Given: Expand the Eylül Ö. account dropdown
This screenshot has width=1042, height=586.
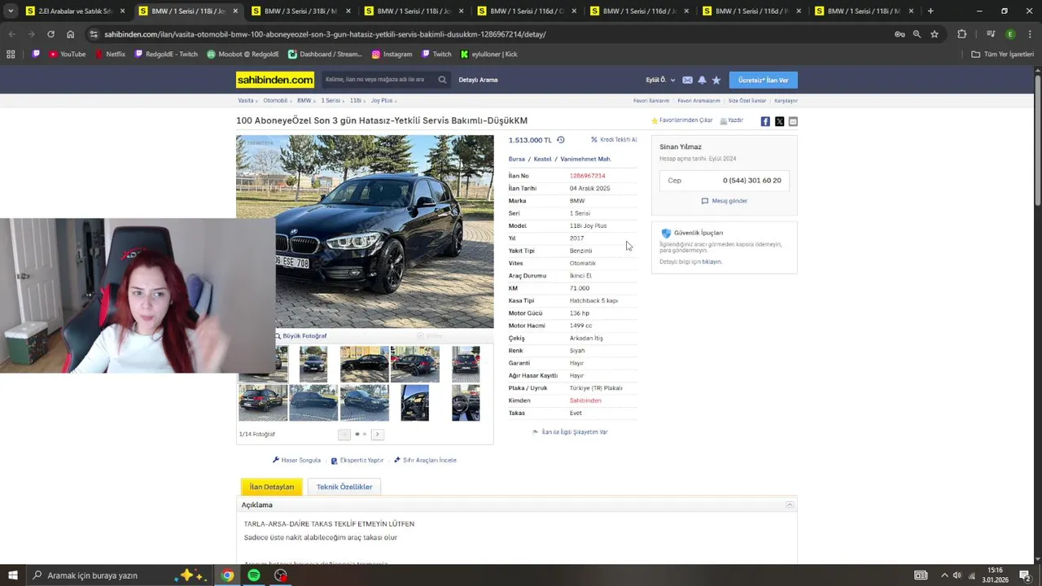Looking at the screenshot, I should coord(660,80).
